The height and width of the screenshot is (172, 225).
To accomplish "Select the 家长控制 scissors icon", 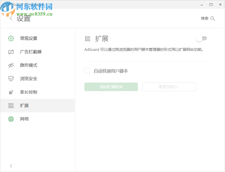I will [x=11, y=92].
